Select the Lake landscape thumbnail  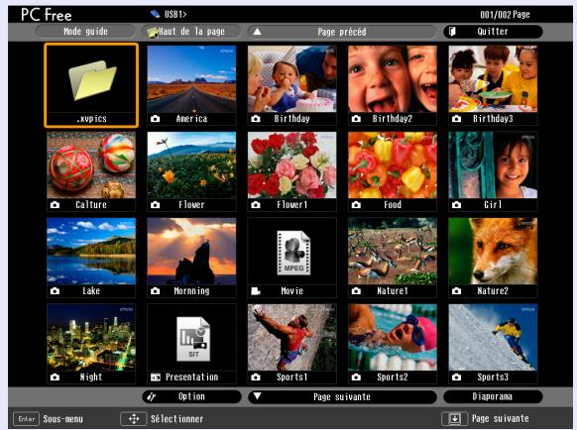(91, 252)
